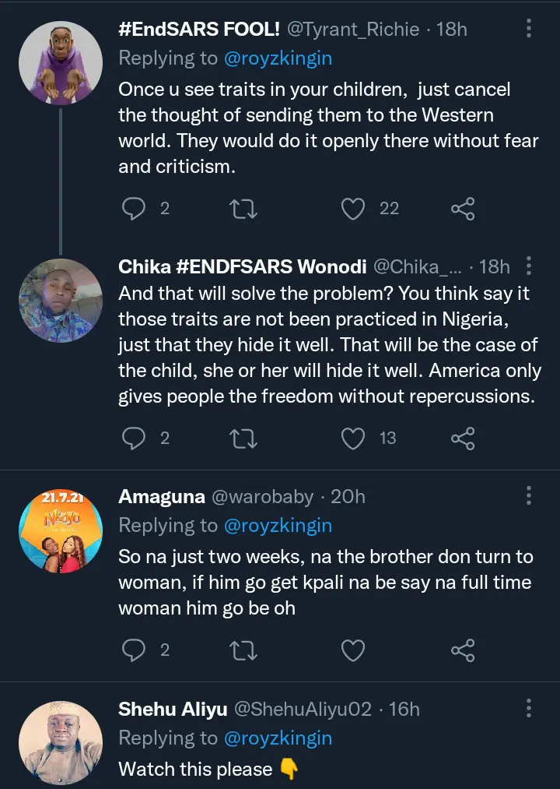
Task: Reply to Amaguna's tweet
Action: tap(134, 650)
